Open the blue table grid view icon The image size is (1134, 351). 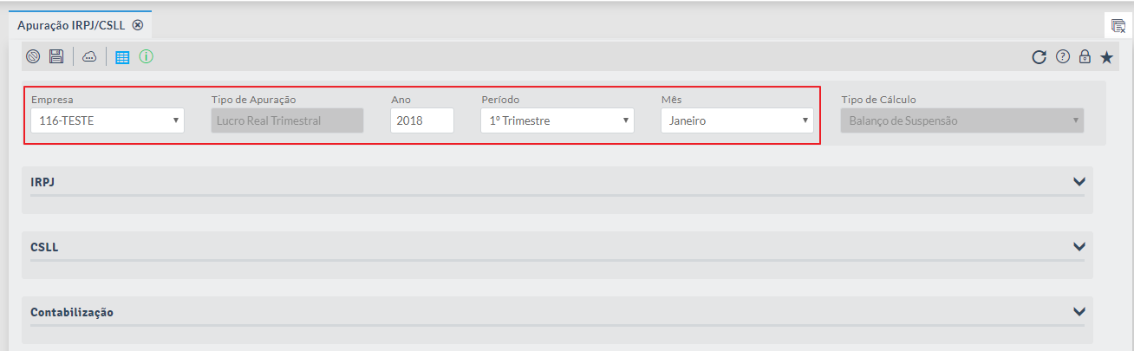click(122, 57)
